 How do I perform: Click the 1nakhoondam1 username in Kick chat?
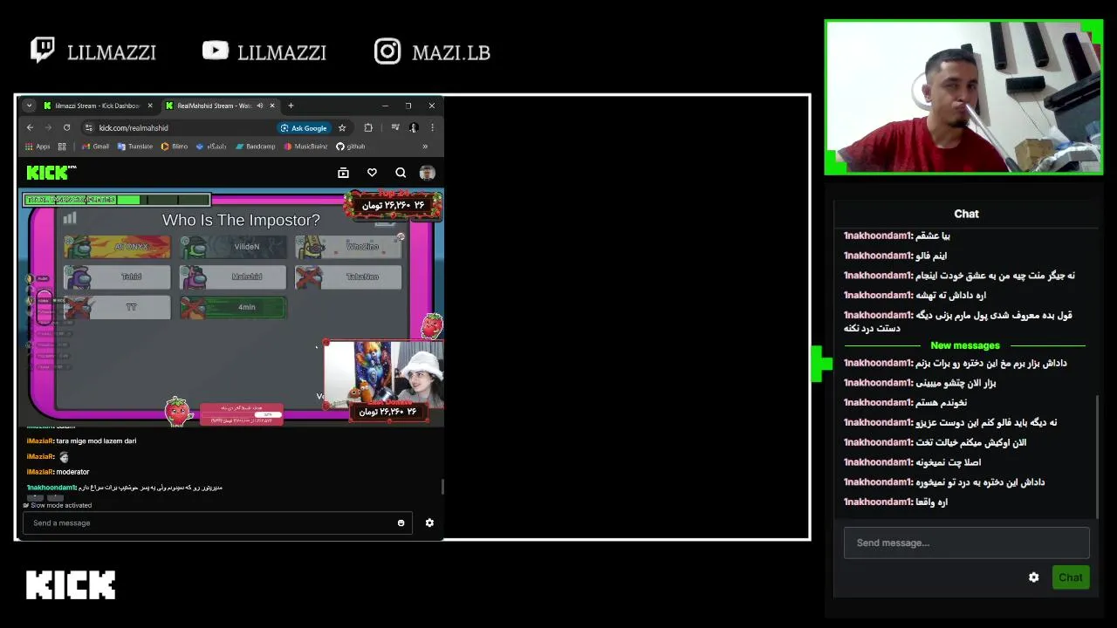(x=51, y=488)
